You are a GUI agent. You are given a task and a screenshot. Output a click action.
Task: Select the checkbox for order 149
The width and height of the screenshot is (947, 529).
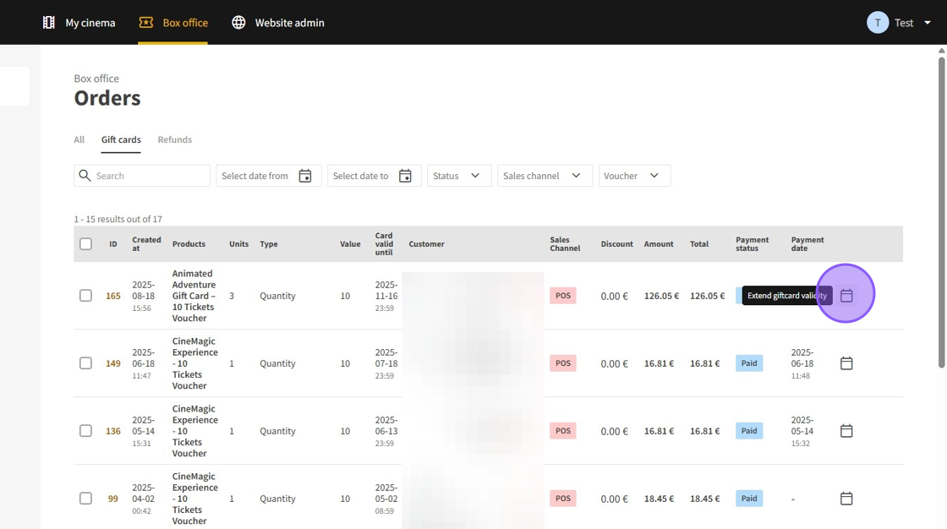point(85,363)
